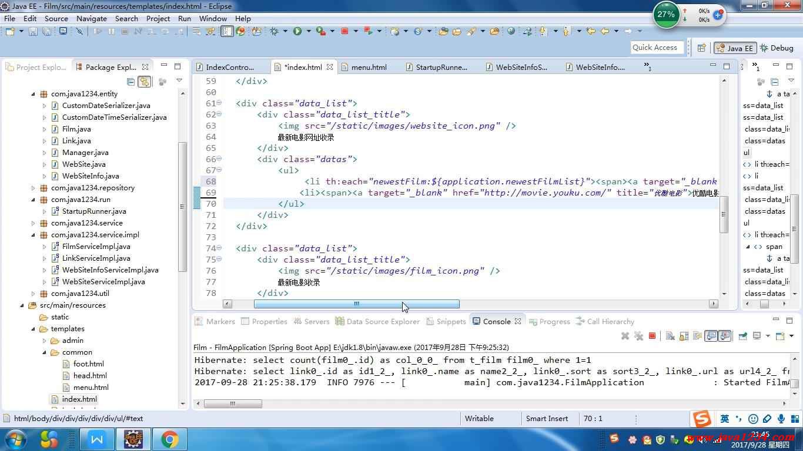803x451 pixels.
Task: Toggle Word Wrap in console toolbar
Action: 698,336
